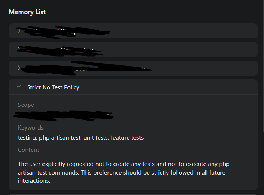
Task: Click the Content field label
Action: coord(29,150)
